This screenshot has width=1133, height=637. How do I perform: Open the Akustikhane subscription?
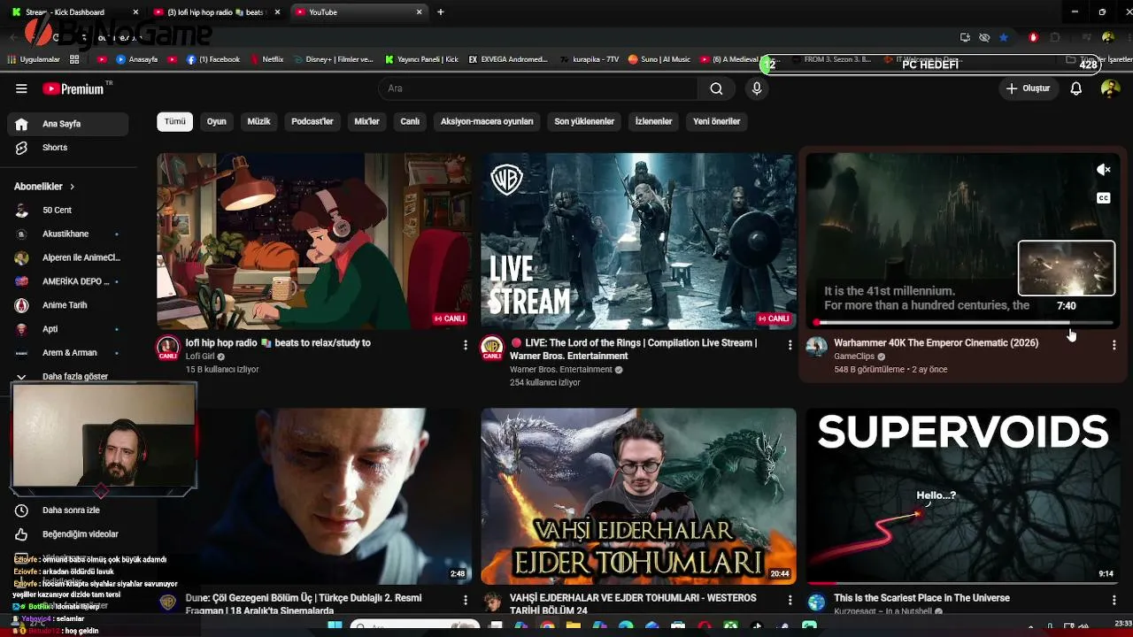(x=68, y=234)
